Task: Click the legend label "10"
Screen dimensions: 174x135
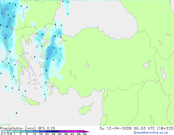Action: tap(34, 134)
